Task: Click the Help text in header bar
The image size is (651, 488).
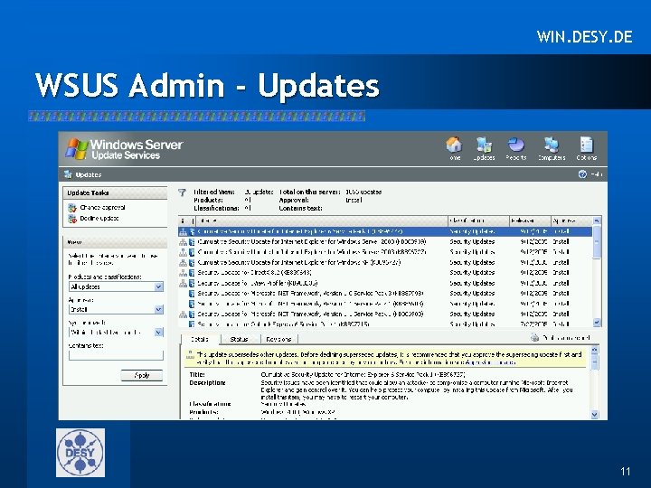Action: [x=596, y=174]
